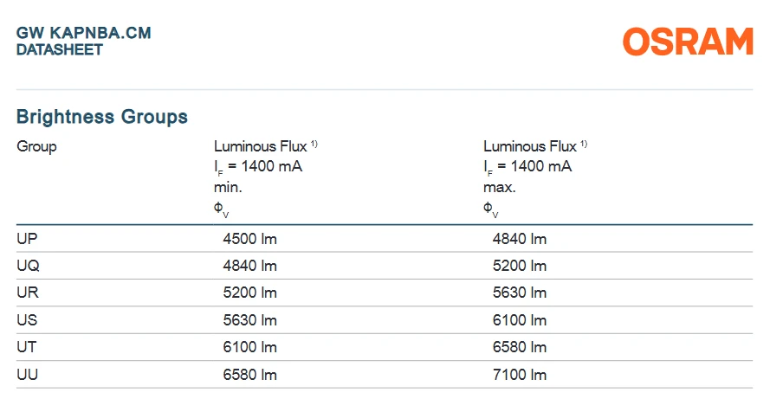
Task: Click the 4500 lm minimum value
Action: point(250,239)
